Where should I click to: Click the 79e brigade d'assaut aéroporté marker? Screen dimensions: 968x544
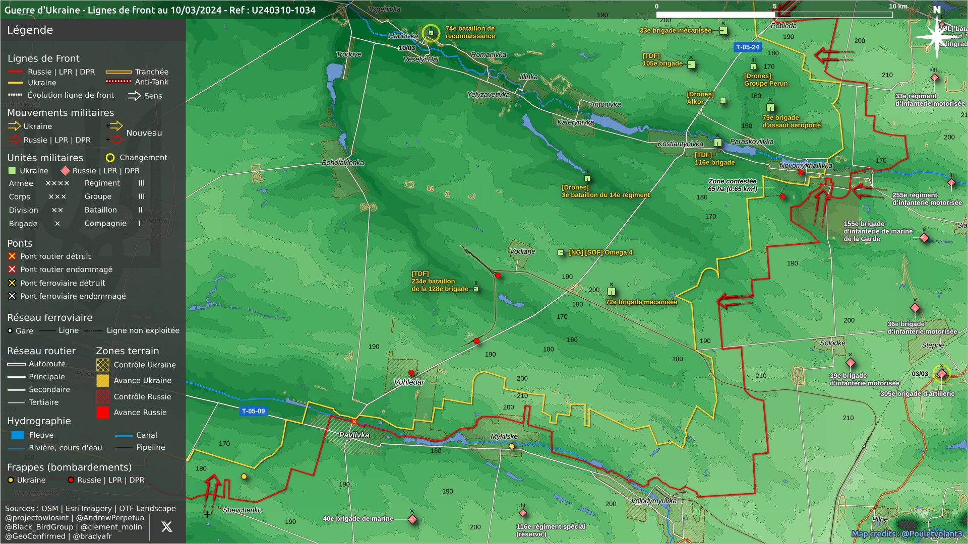(x=770, y=107)
